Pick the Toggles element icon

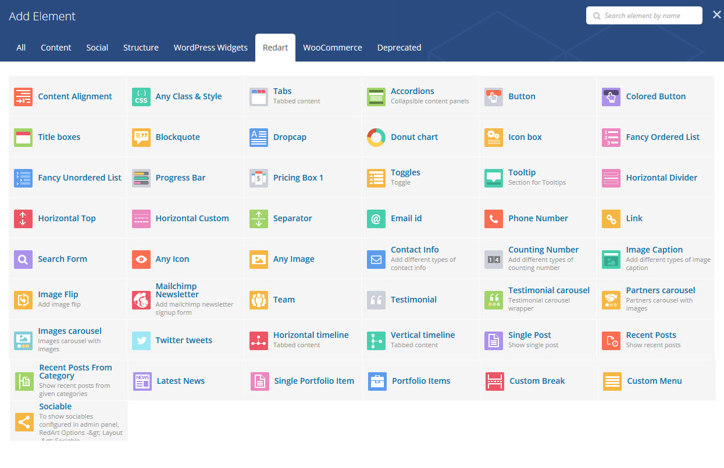(x=376, y=178)
